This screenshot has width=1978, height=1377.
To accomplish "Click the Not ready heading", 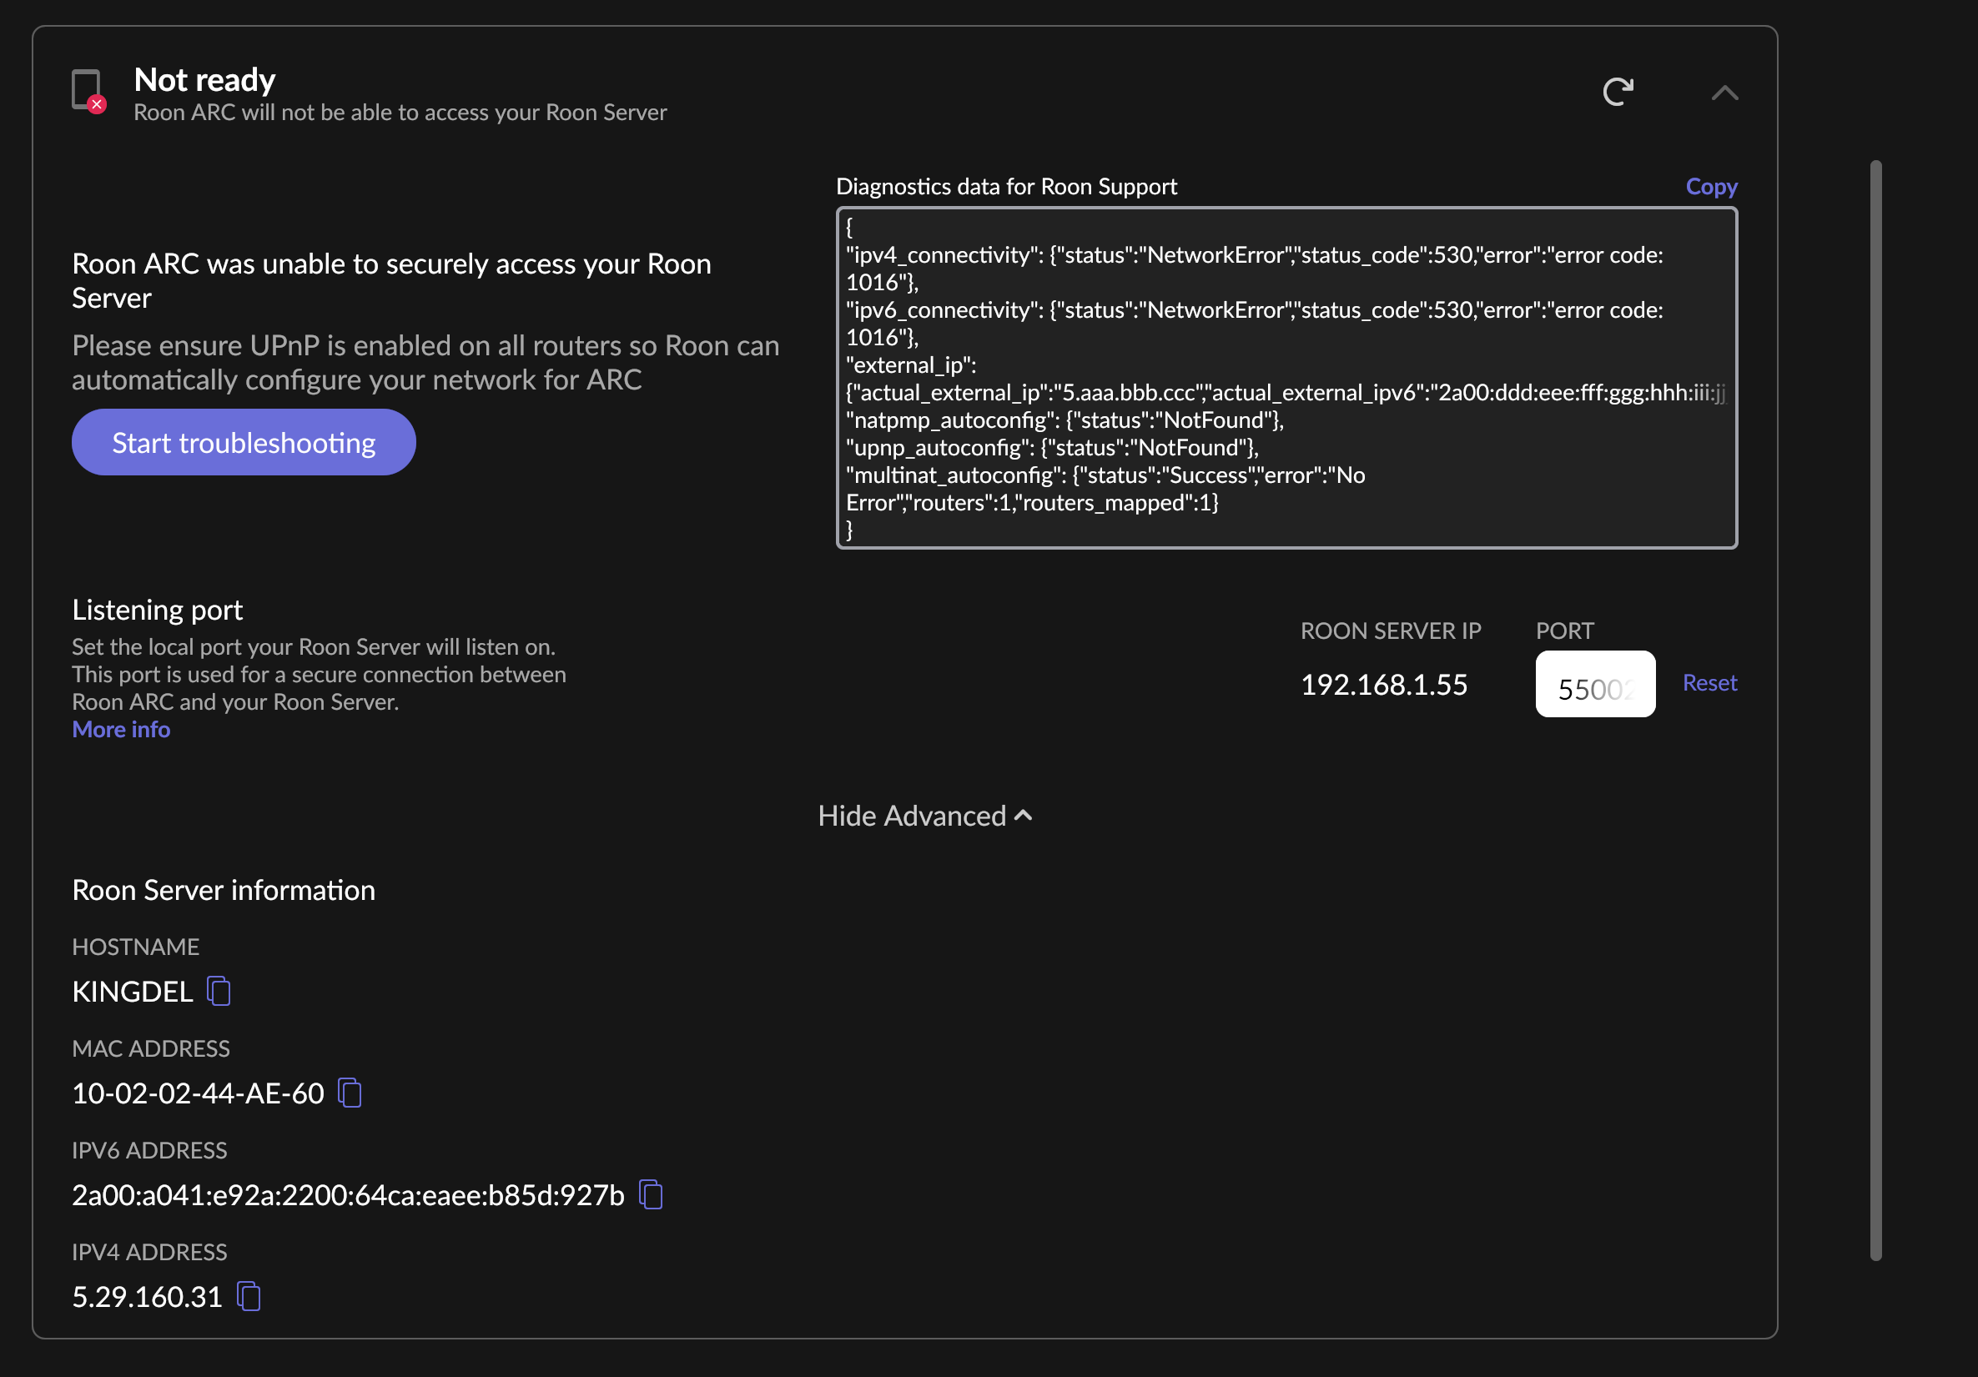I will pos(205,80).
